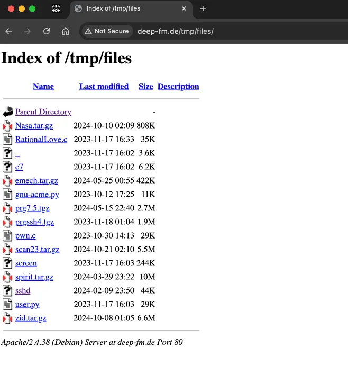Click the pinned tab with eye icon
This screenshot has height=376, width=348.
(x=56, y=8)
